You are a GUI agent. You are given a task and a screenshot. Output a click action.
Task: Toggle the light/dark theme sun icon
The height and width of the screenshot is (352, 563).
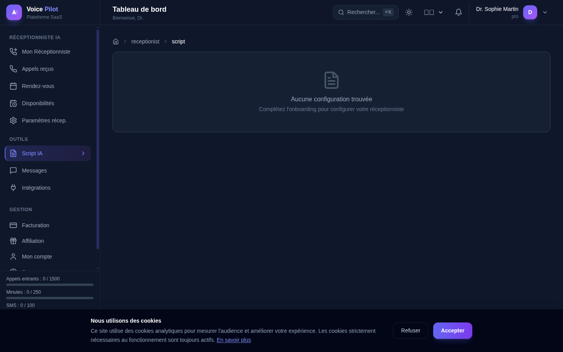[x=409, y=12]
